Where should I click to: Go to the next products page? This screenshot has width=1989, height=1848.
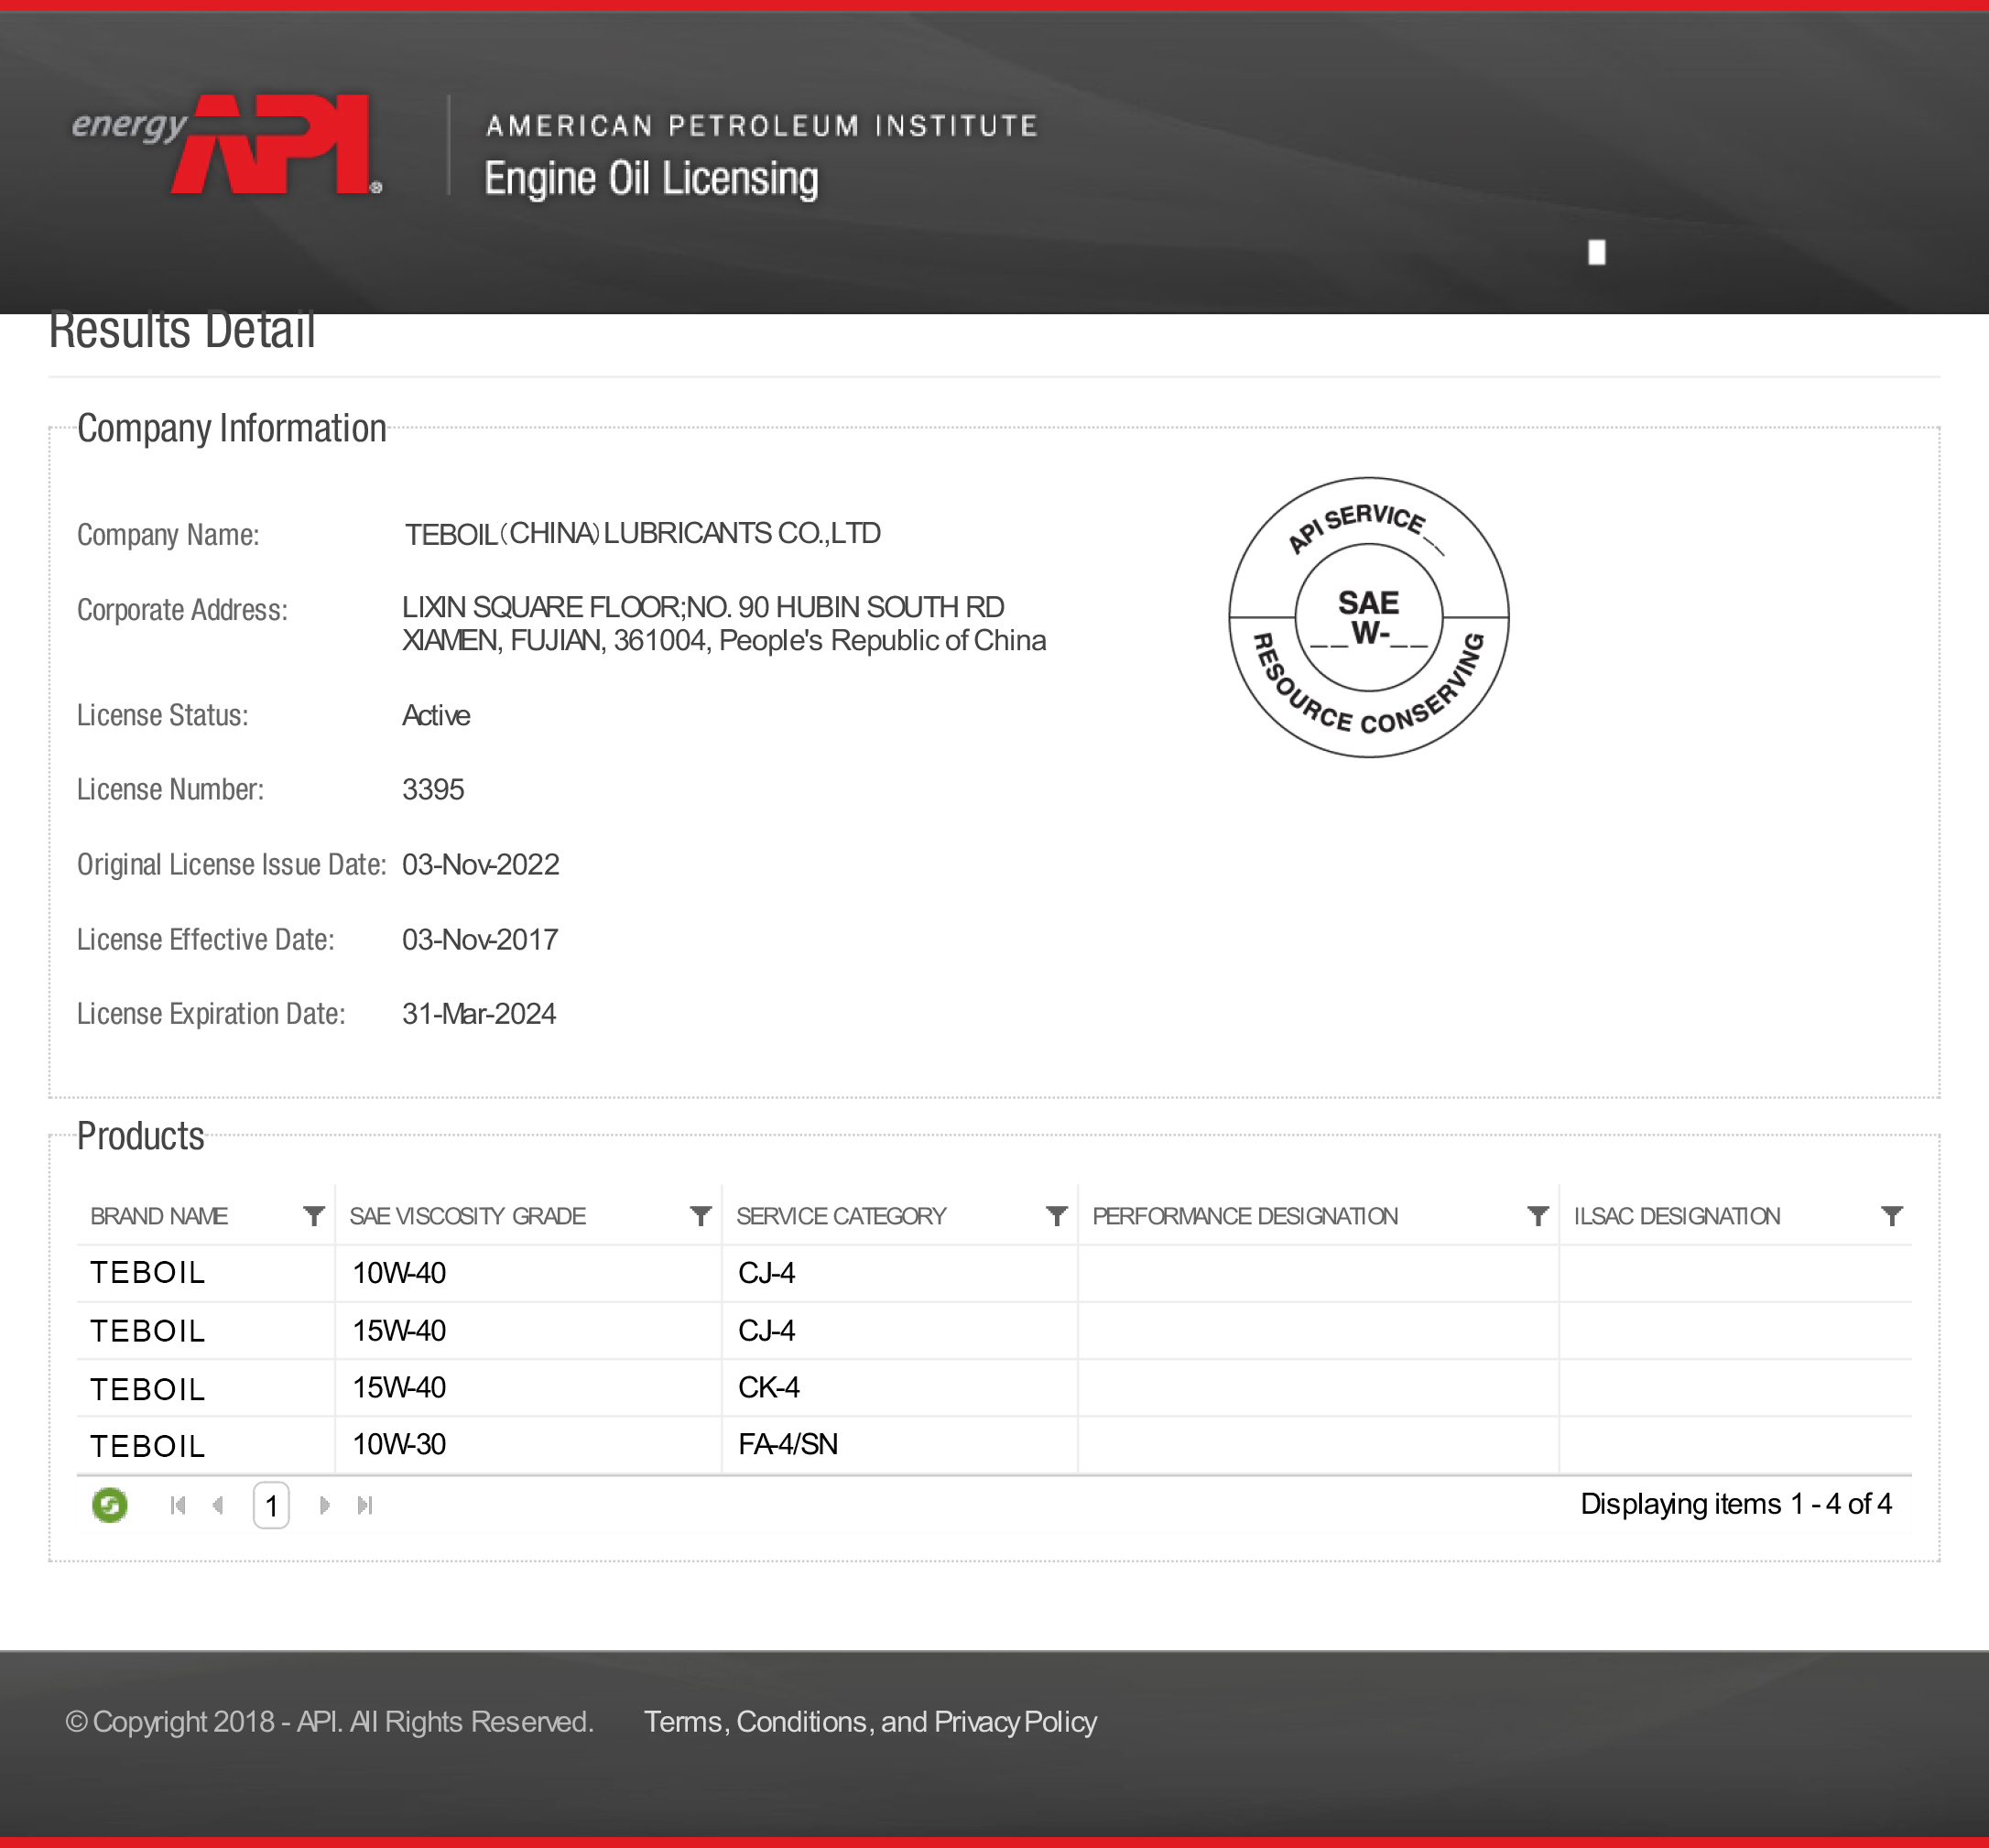(324, 1505)
